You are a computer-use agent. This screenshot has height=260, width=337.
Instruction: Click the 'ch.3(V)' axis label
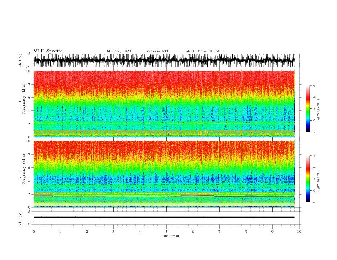click(x=20, y=218)
